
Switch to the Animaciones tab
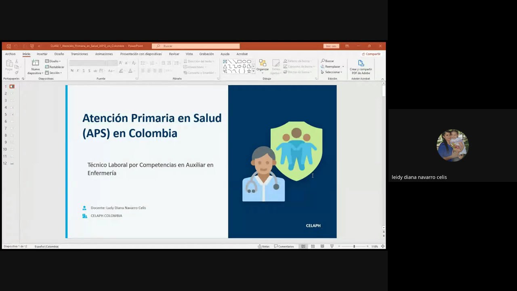pyautogui.click(x=104, y=54)
